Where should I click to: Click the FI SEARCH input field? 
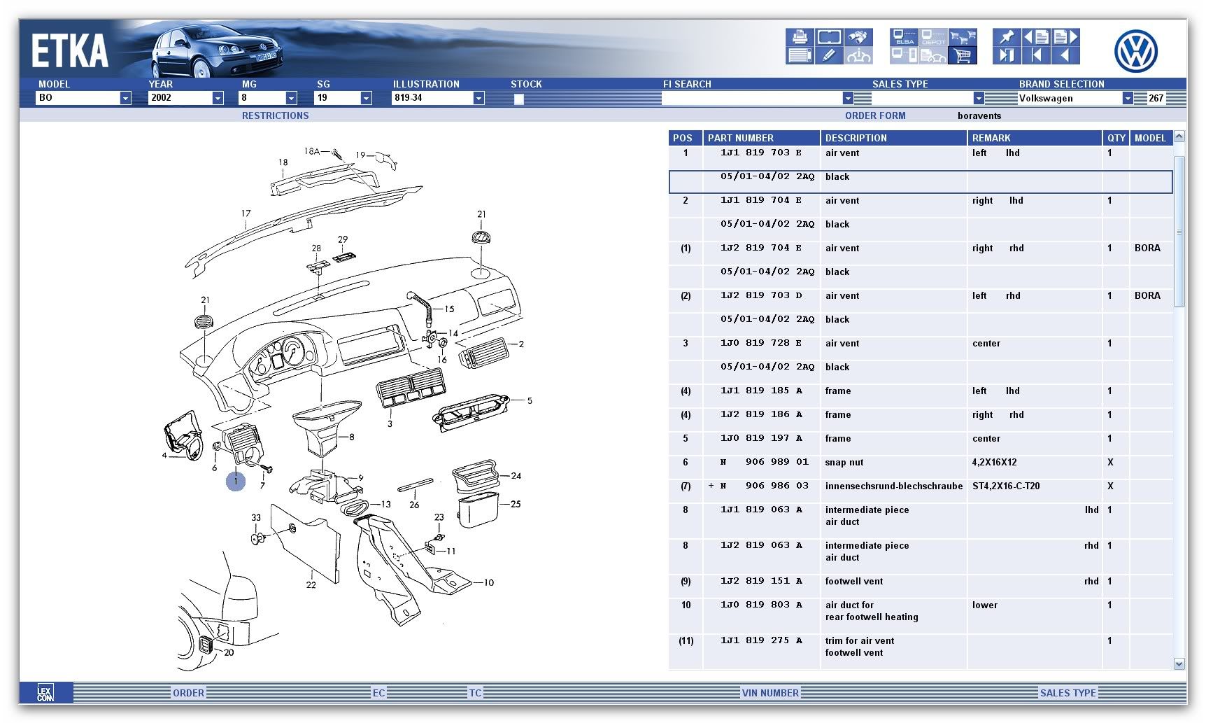click(751, 98)
